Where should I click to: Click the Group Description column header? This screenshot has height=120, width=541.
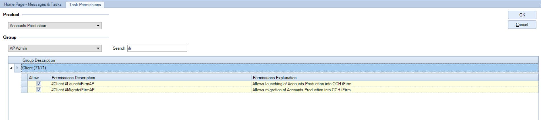click(280, 60)
